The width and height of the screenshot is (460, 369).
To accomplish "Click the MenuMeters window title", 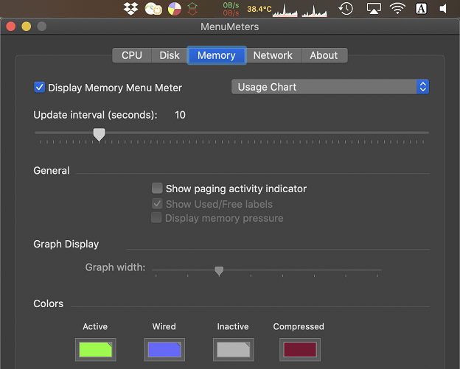I will tap(230, 27).
